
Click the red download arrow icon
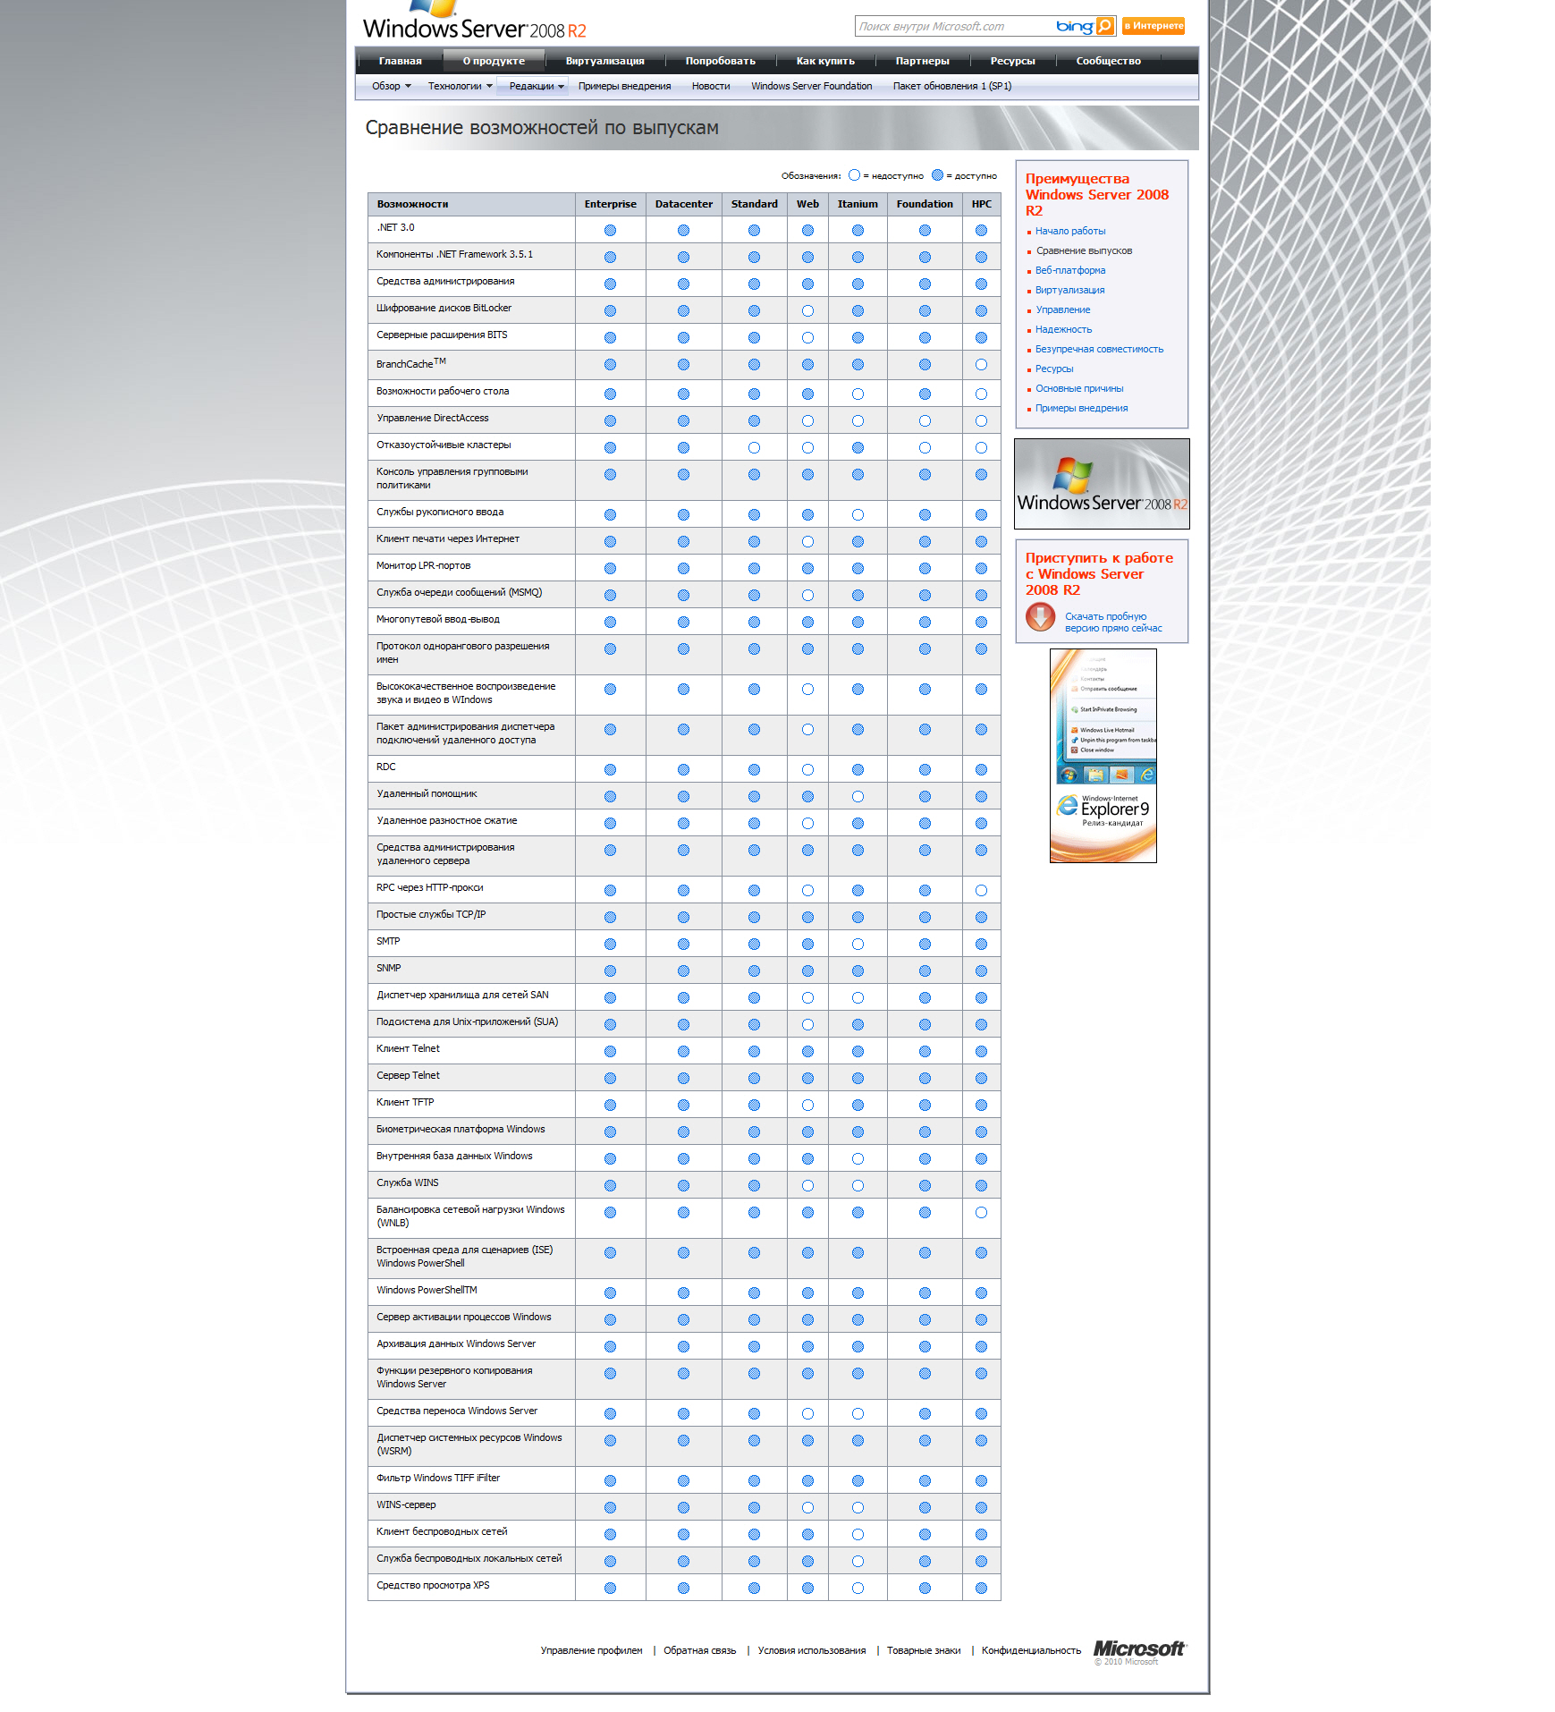[x=1040, y=617]
